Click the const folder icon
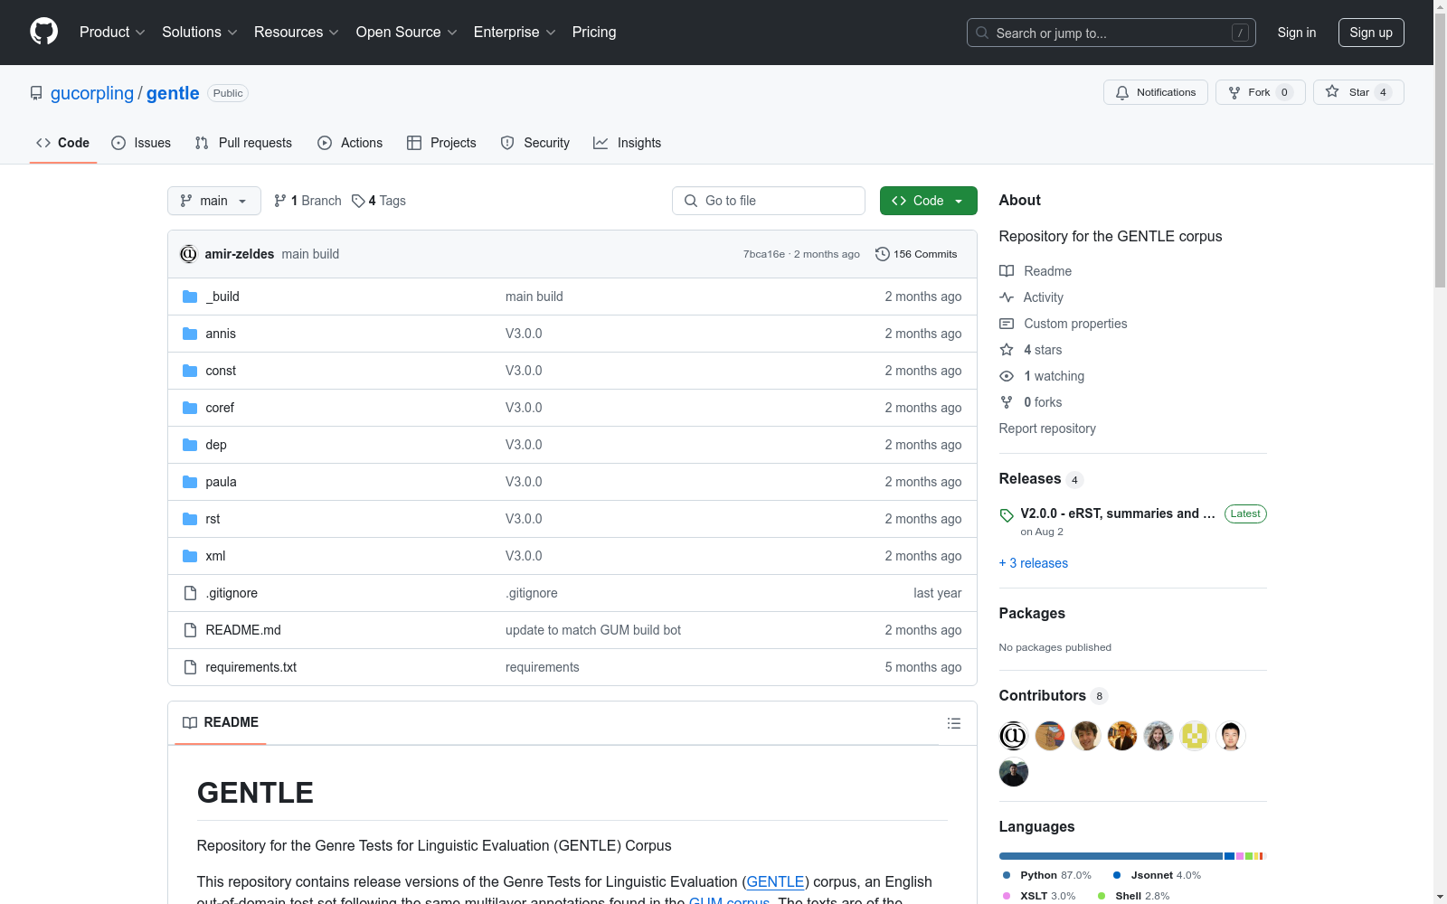Viewport: 1447px width, 904px height. tap(190, 371)
